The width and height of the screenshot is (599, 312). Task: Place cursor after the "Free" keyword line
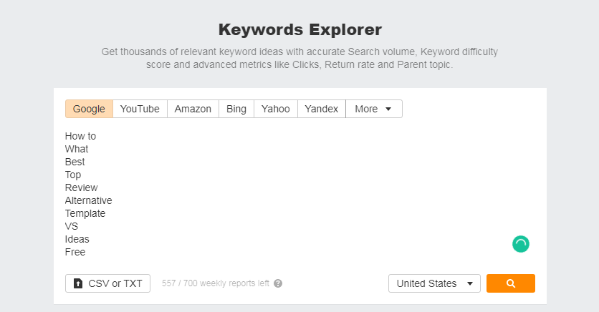[86, 252]
